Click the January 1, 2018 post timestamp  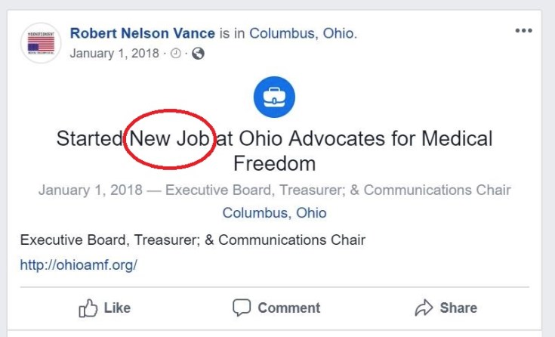point(115,54)
